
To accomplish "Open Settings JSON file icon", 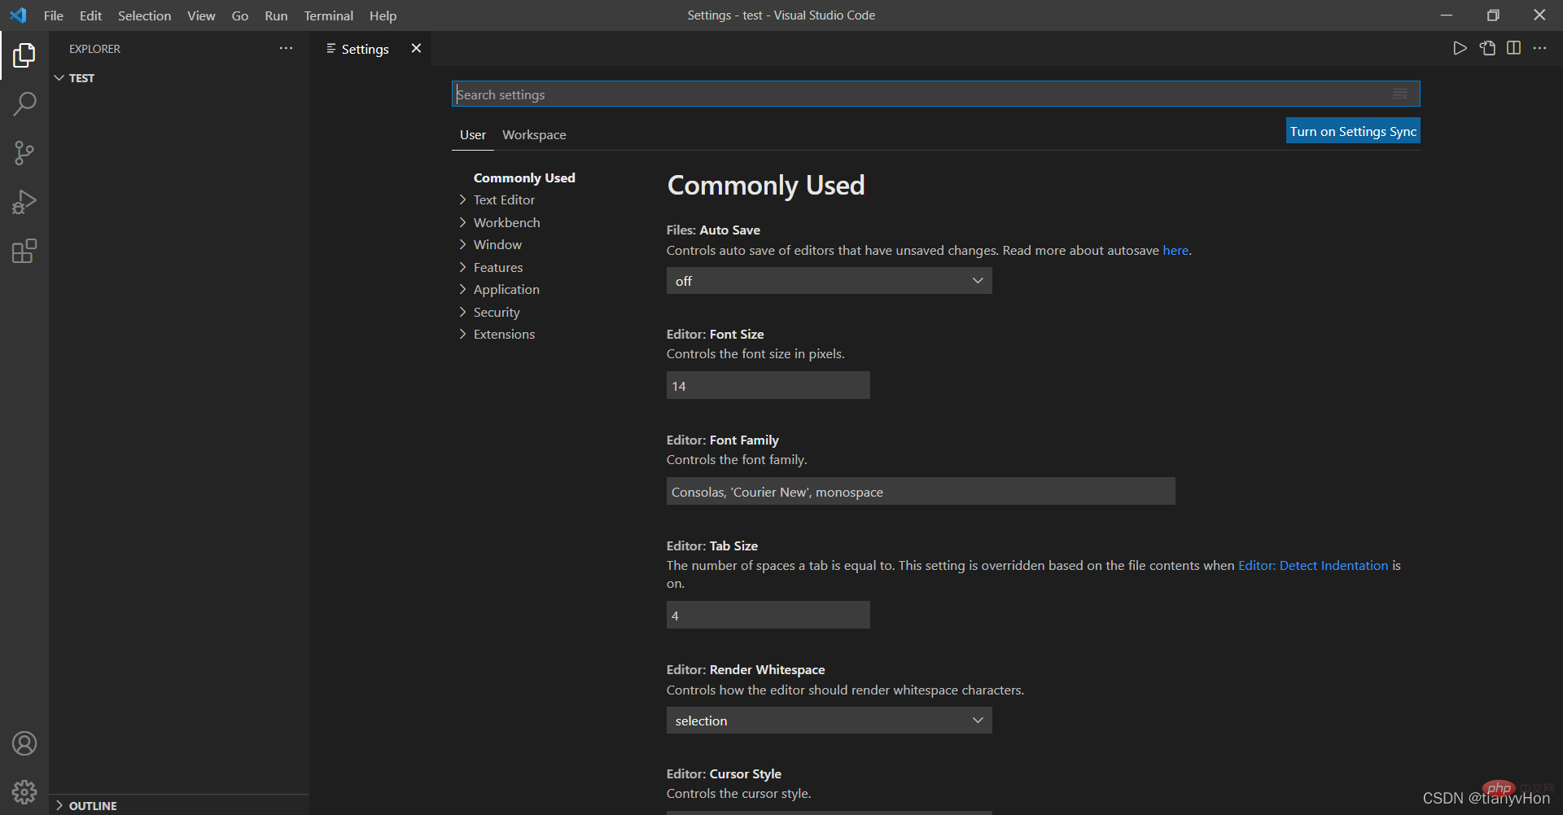I will click(1487, 48).
